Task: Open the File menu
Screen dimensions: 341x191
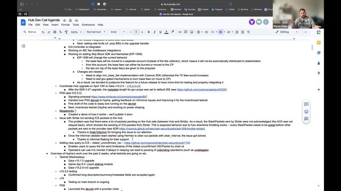Action: pyautogui.click(x=30, y=25)
